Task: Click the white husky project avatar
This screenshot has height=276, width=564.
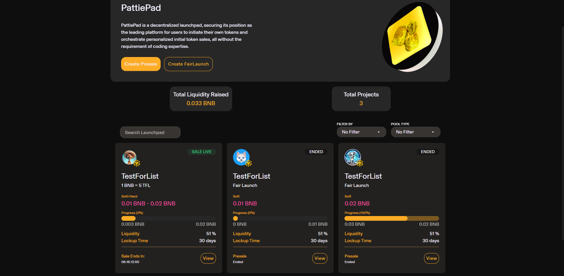Action: [x=241, y=157]
